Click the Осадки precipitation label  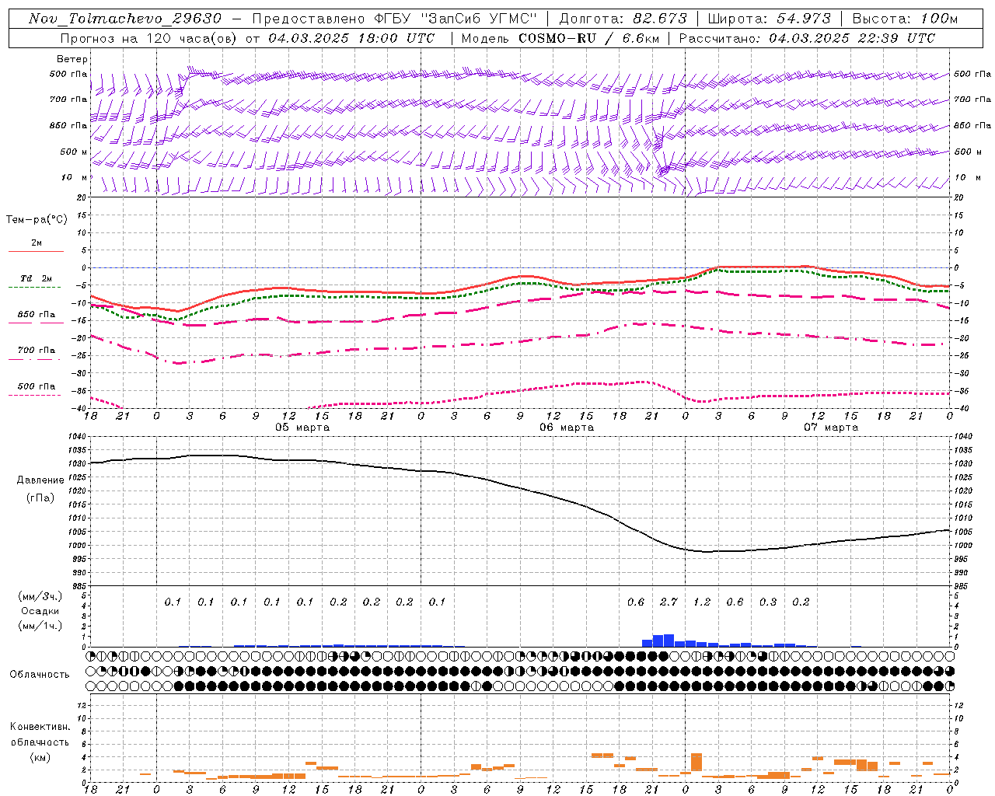pos(40,611)
